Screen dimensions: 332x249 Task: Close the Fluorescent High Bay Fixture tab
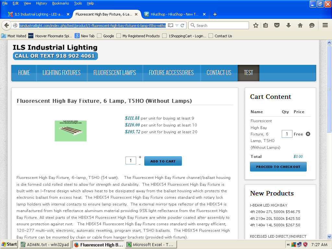point(136,14)
